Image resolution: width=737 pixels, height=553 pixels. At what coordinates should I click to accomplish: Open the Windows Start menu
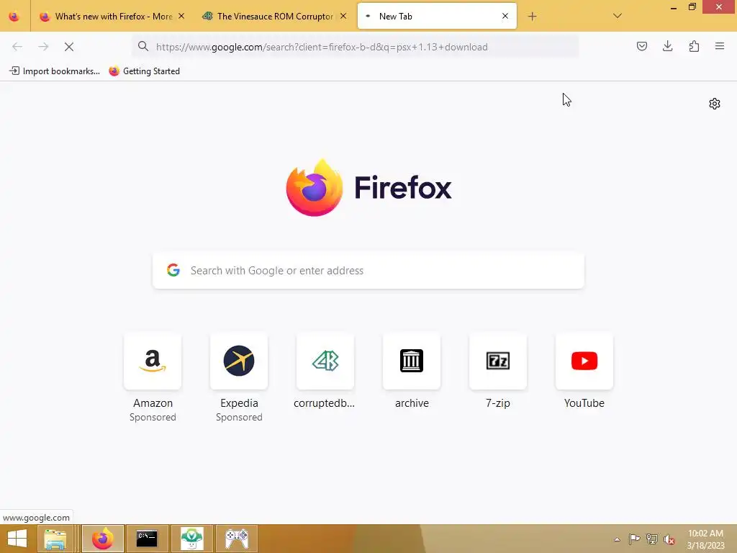(17, 539)
